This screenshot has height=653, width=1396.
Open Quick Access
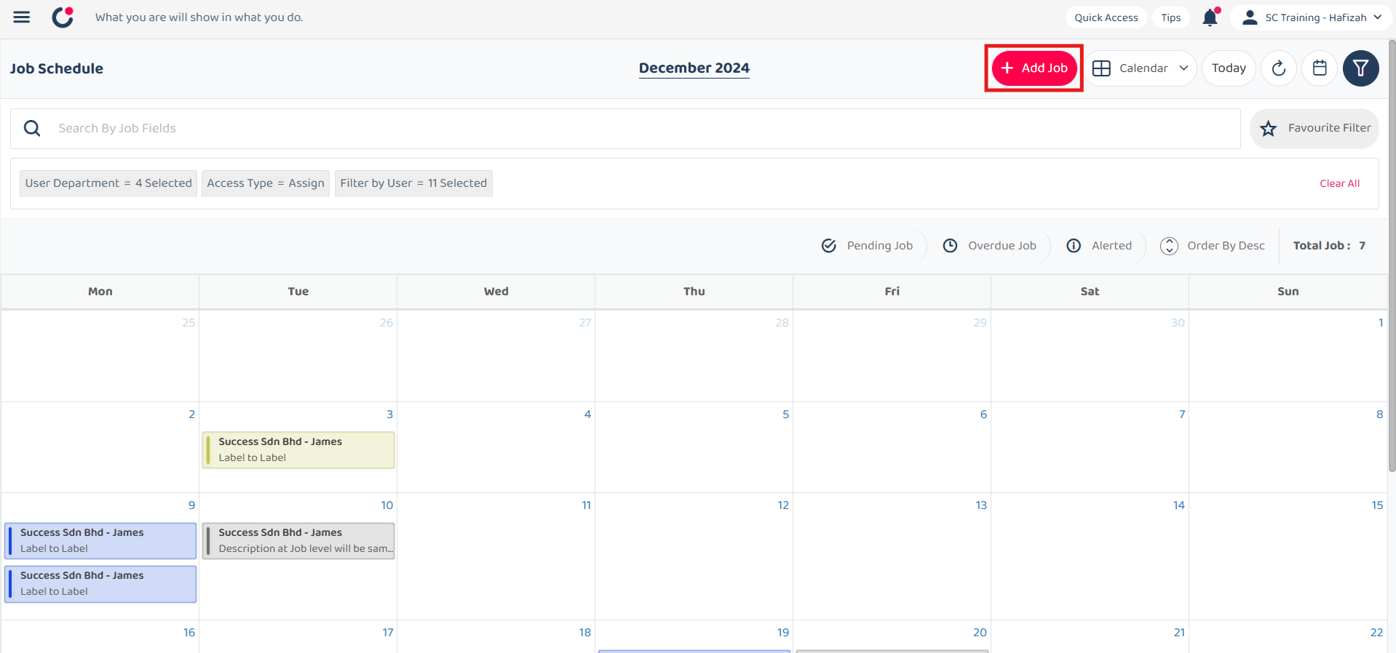(1106, 17)
